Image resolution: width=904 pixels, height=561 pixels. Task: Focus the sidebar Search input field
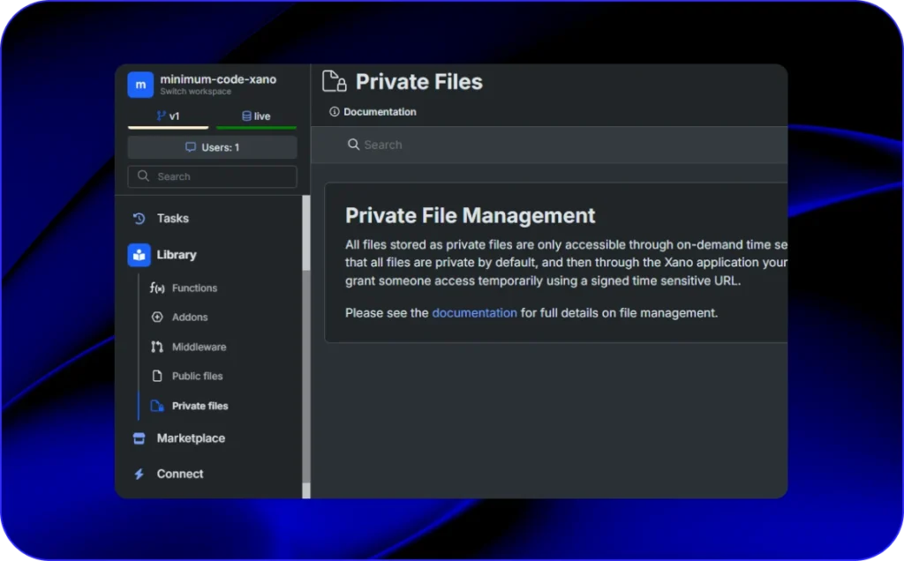click(221, 176)
